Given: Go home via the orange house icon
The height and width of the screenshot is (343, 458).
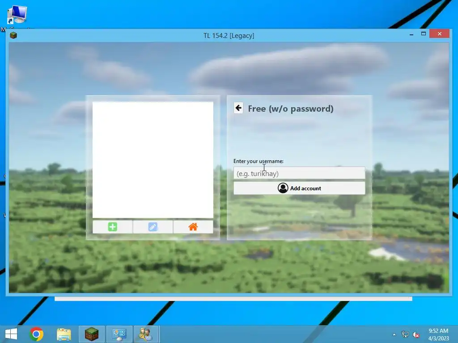Looking at the screenshot, I should coord(193,227).
